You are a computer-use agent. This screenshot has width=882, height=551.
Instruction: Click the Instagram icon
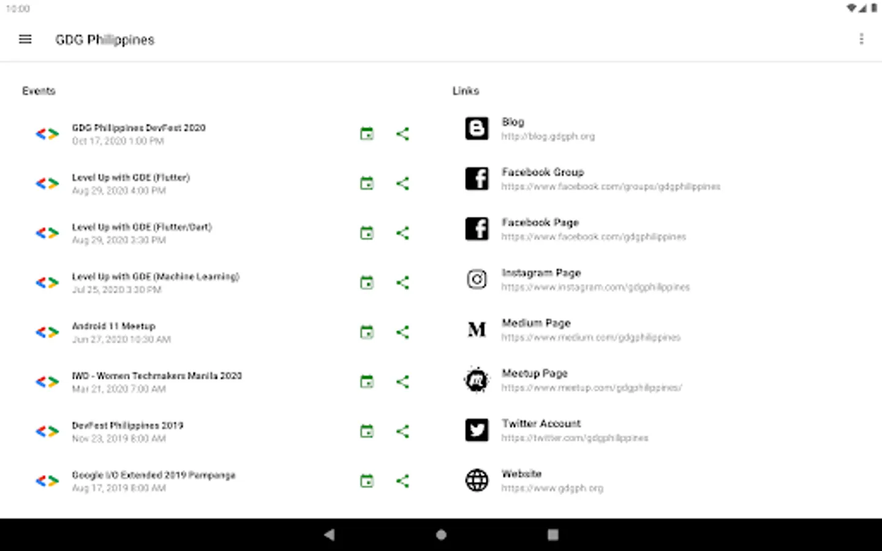pyautogui.click(x=477, y=279)
